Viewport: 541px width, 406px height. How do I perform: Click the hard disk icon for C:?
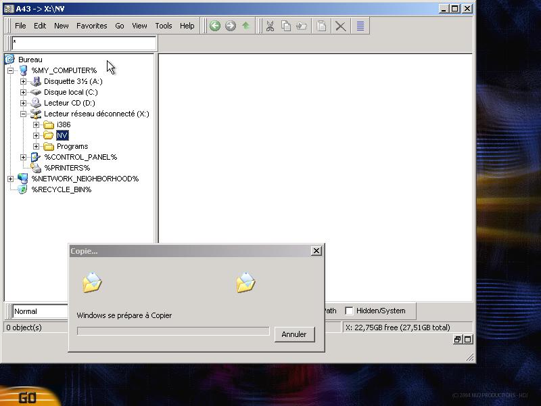tap(36, 92)
